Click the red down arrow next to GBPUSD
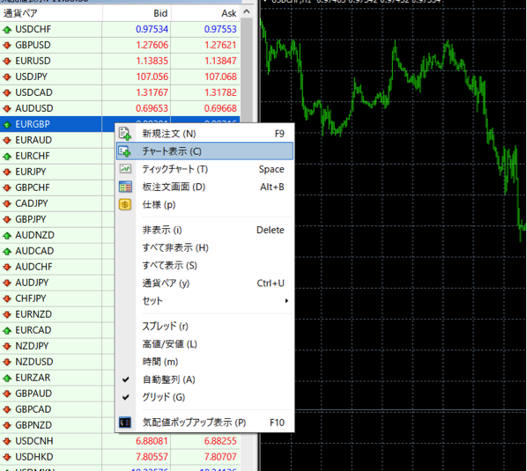The width and height of the screenshot is (527, 471). (x=7, y=45)
